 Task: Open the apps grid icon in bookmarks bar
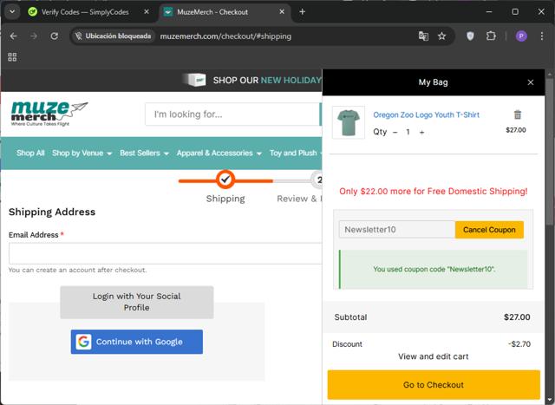(12, 57)
